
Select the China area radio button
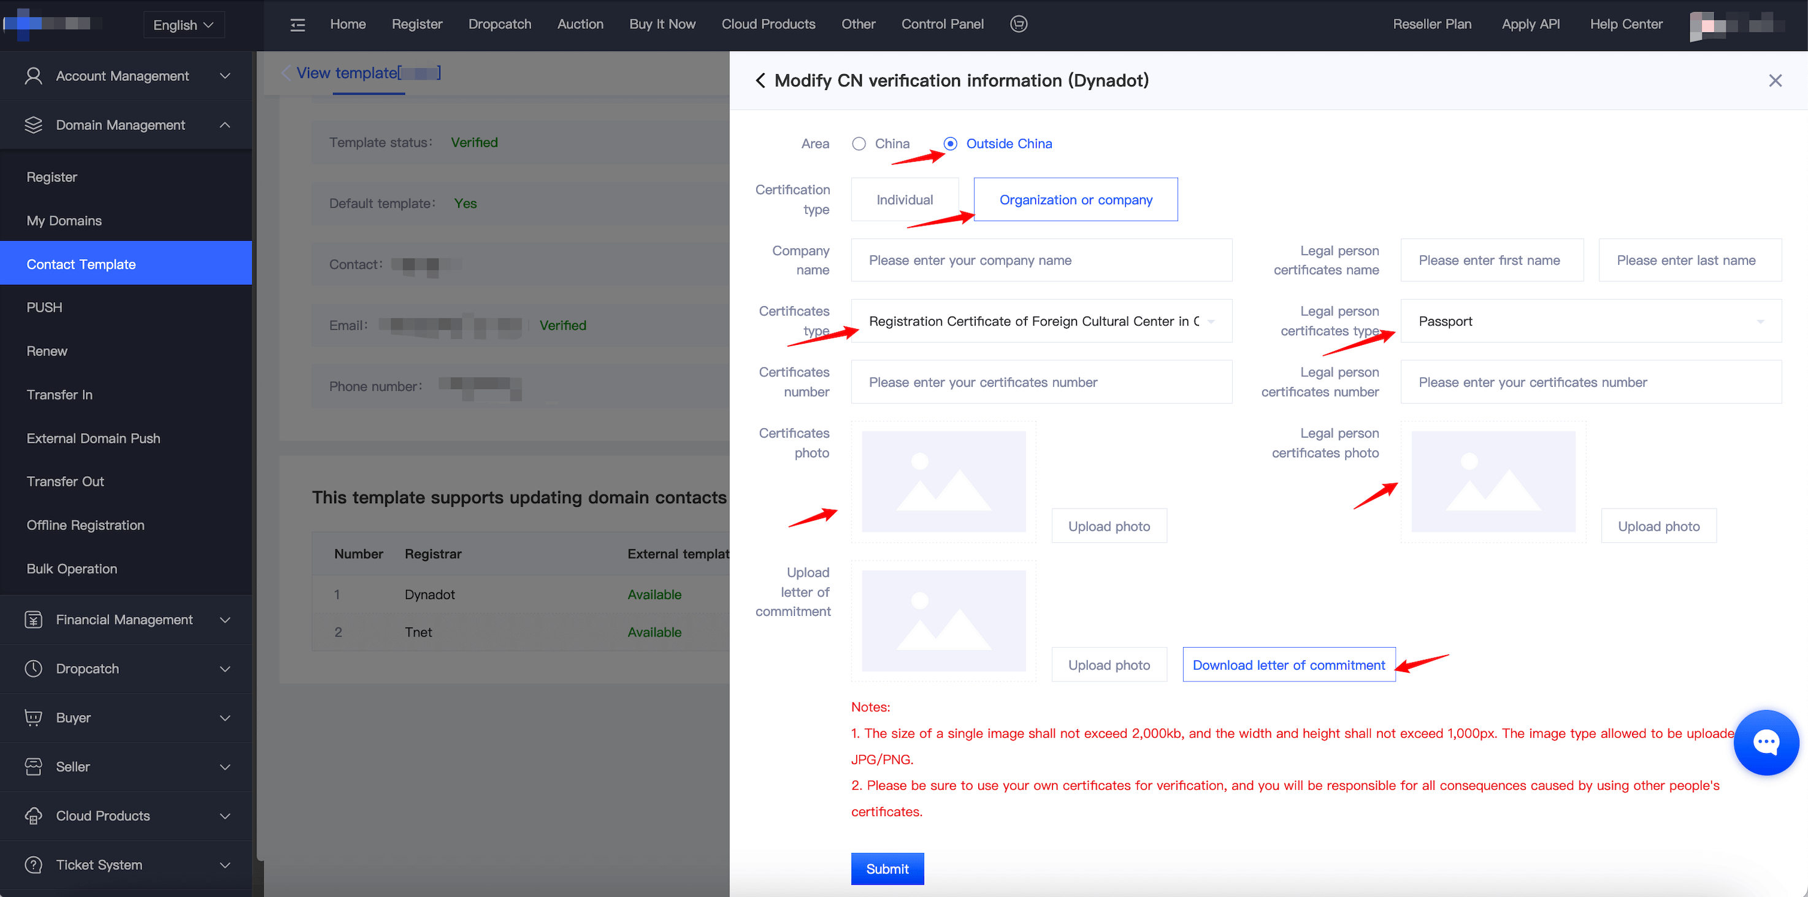pos(859,144)
